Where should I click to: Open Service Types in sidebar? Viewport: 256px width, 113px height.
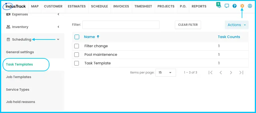[18, 90]
